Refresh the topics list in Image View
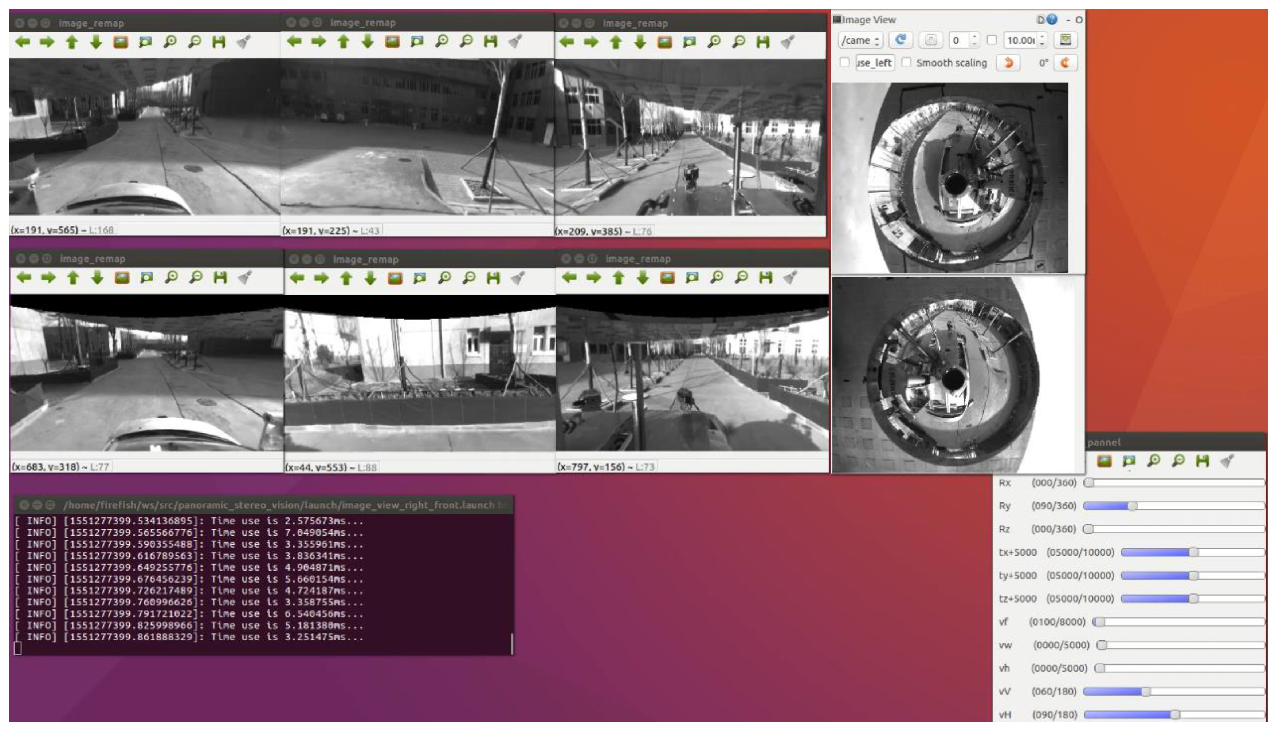The height and width of the screenshot is (730, 1279). coord(900,40)
